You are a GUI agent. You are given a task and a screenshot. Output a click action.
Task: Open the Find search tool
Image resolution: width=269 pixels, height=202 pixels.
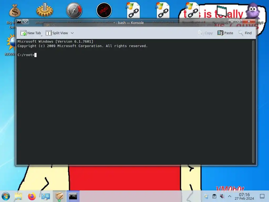[245, 33]
